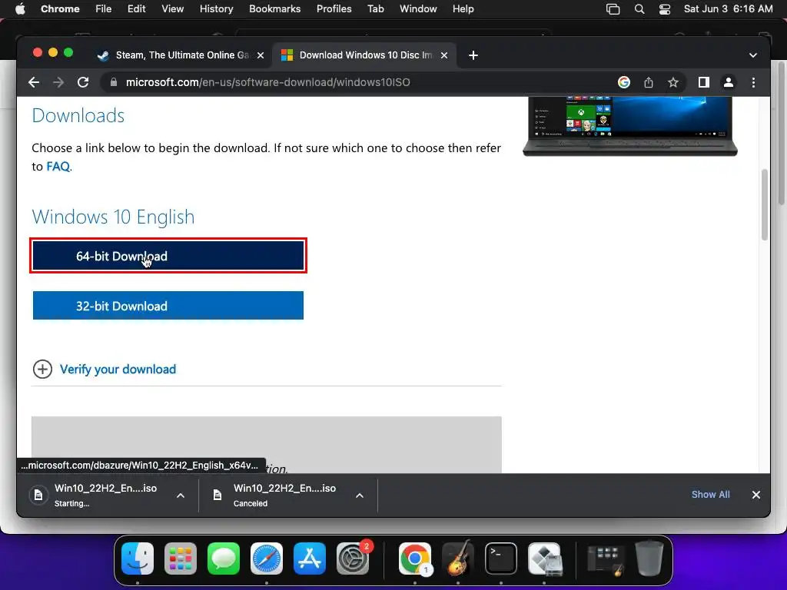Open the Chrome app menu
The width and height of the screenshot is (787, 590).
pyautogui.click(x=60, y=9)
